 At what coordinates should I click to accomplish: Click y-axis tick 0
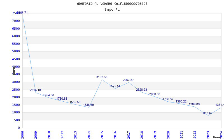click(19, 128)
